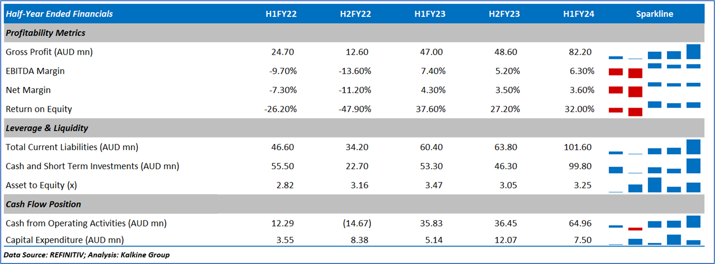
Task: Click the Total Current Liabilities sparkline
Action: [x=654, y=147]
